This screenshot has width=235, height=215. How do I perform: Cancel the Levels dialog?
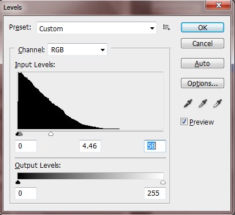coord(203,43)
